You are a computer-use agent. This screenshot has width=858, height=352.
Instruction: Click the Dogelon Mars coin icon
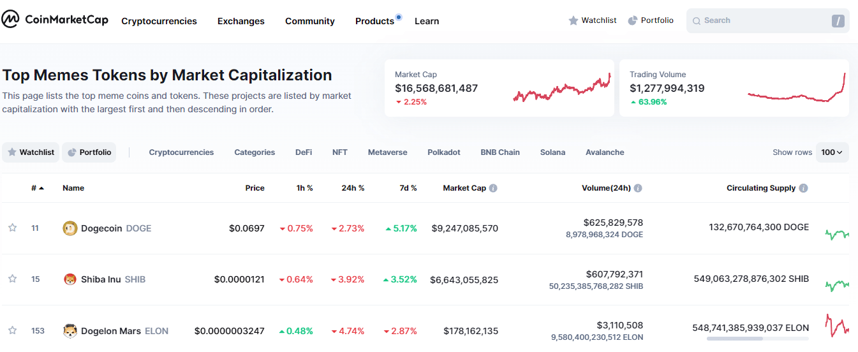[x=70, y=331]
